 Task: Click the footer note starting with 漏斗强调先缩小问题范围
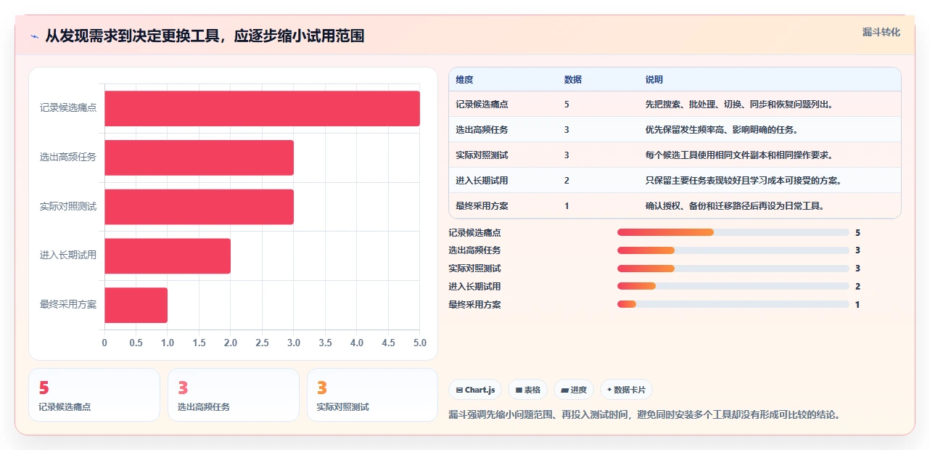pyautogui.click(x=644, y=415)
